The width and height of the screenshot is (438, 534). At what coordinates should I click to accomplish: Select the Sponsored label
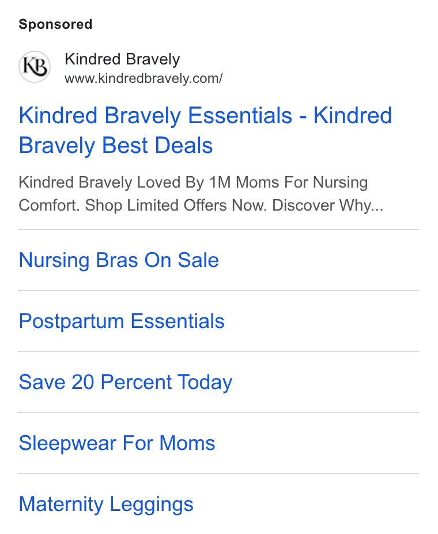55,25
